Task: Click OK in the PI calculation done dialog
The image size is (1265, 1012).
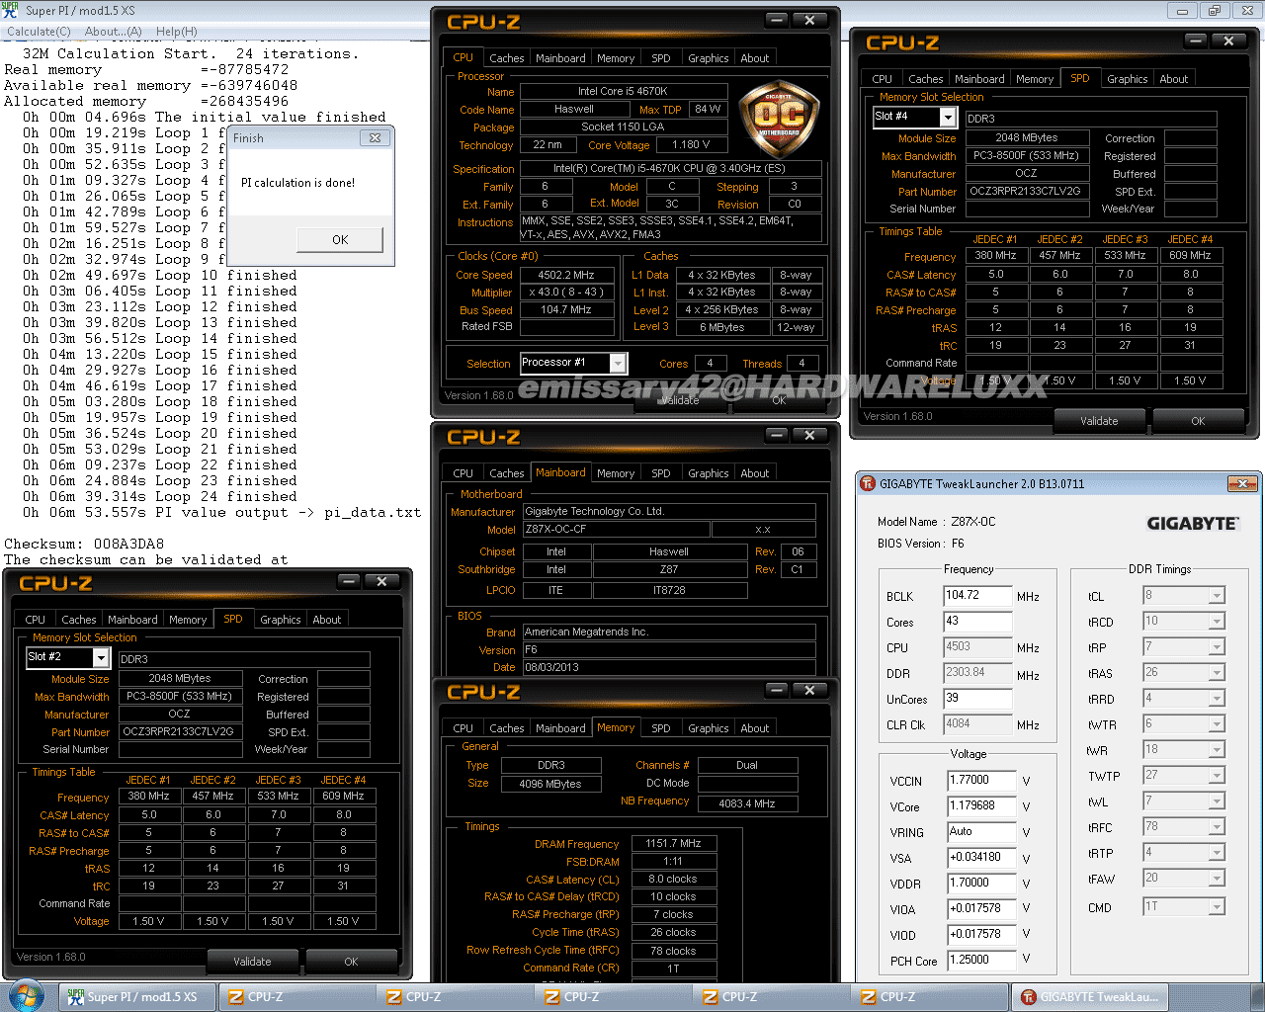Action: [x=340, y=239]
